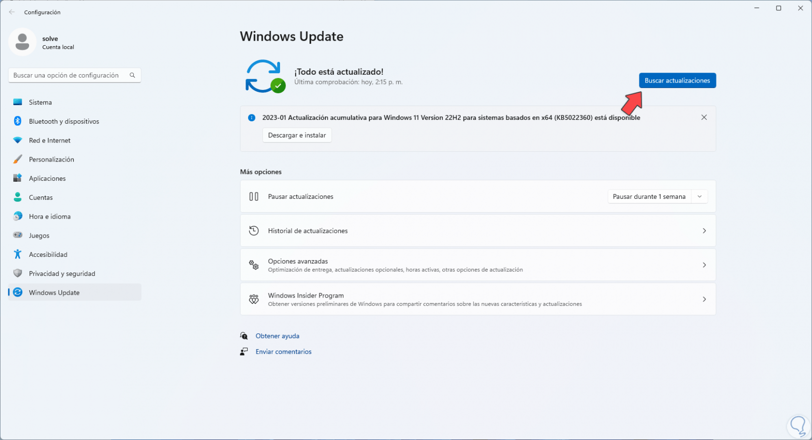This screenshot has width=812, height=440.
Task: Click the Más opciones heading
Action: 261,172
